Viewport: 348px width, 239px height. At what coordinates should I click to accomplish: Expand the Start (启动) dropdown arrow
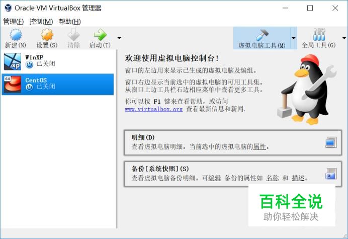tap(119, 38)
